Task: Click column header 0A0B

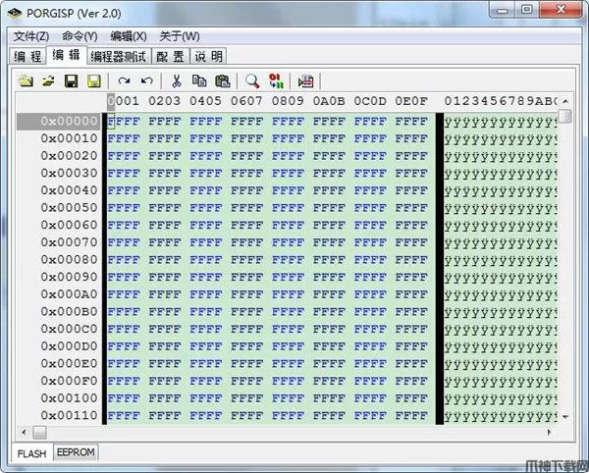Action: coord(329,101)
